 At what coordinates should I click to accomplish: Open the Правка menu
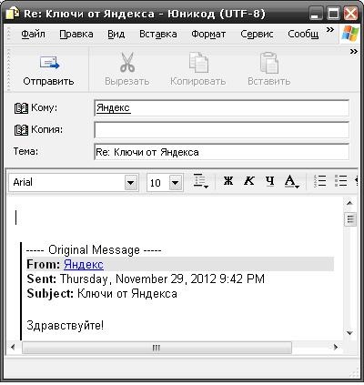coord(76,34)
